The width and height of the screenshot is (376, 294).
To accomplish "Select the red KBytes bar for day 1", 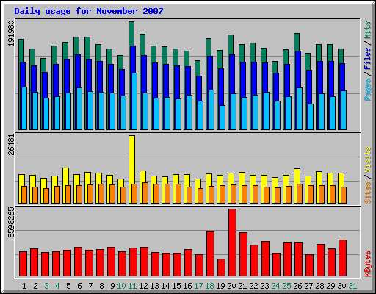I will tap(23, 264).
